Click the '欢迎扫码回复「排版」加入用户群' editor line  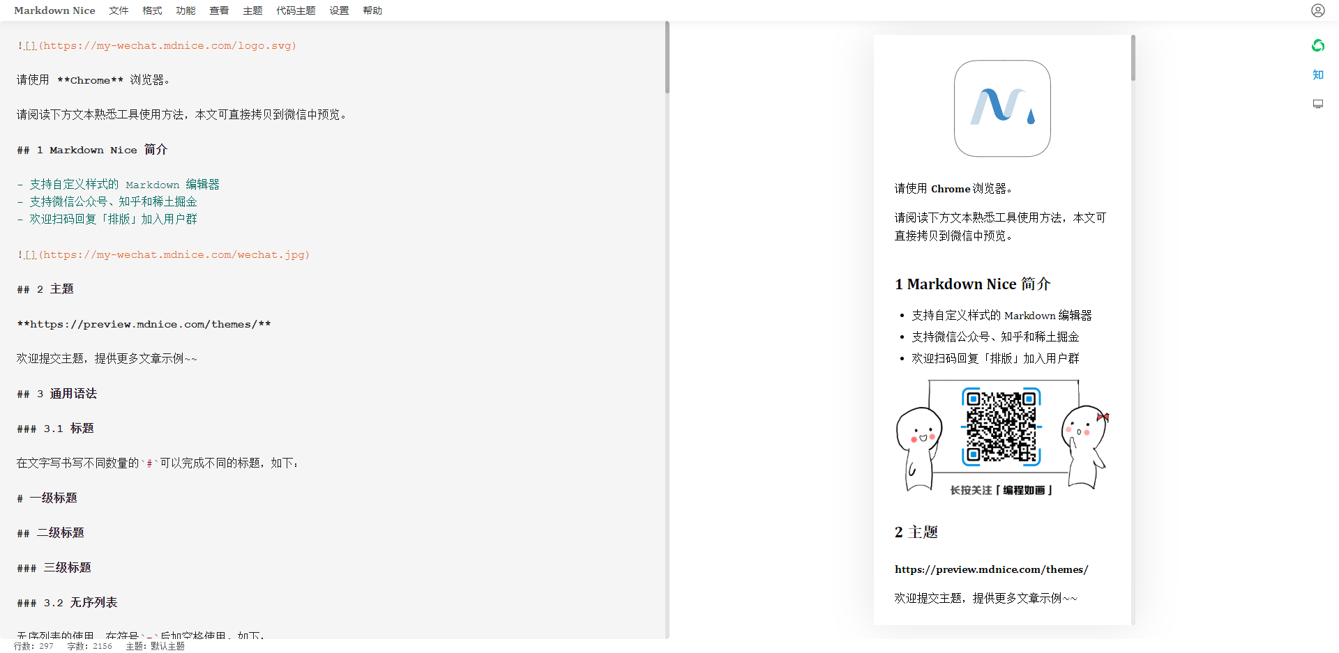pyautogui.click(x=107, y=220)
